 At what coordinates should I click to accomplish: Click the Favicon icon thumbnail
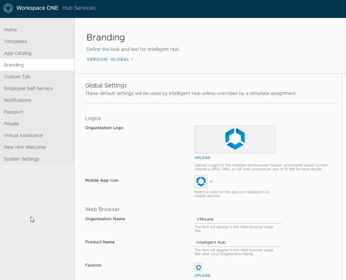coord(198,267)
